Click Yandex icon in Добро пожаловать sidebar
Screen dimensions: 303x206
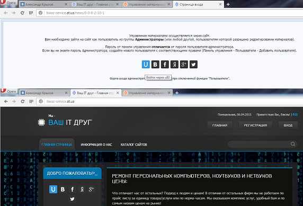click(x=82, y=189)
